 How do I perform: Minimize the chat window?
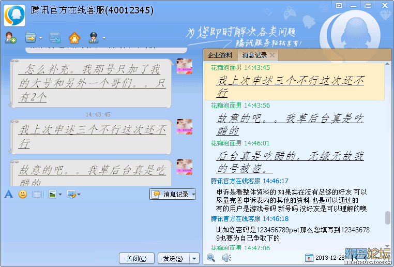[353, 5]
